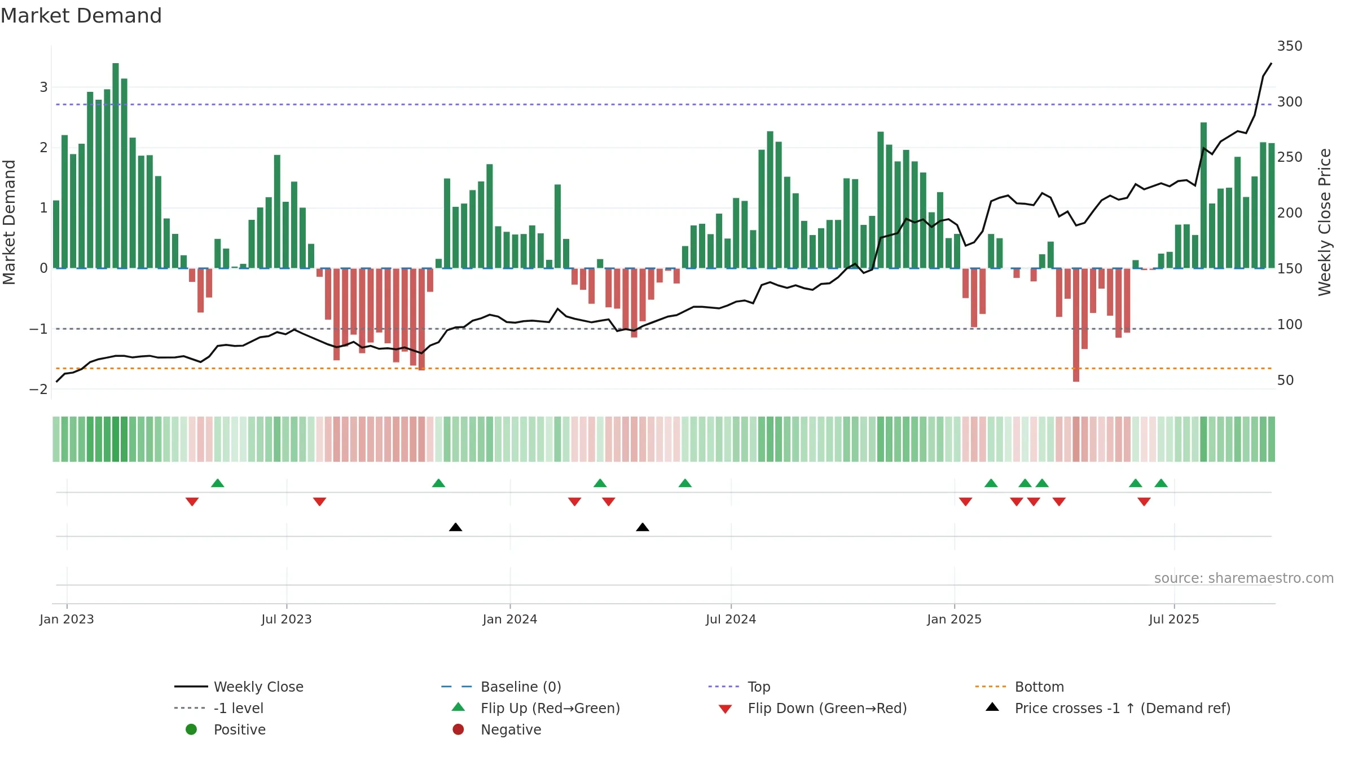
Task: Click the Weekly Close black line swatch
Action: point(191,687)
